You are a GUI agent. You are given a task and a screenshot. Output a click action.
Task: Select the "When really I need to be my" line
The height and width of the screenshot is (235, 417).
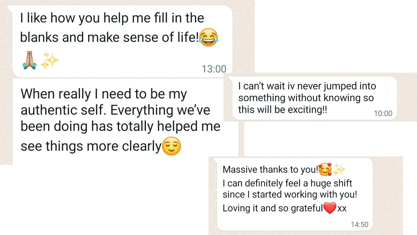click(104, 94)
